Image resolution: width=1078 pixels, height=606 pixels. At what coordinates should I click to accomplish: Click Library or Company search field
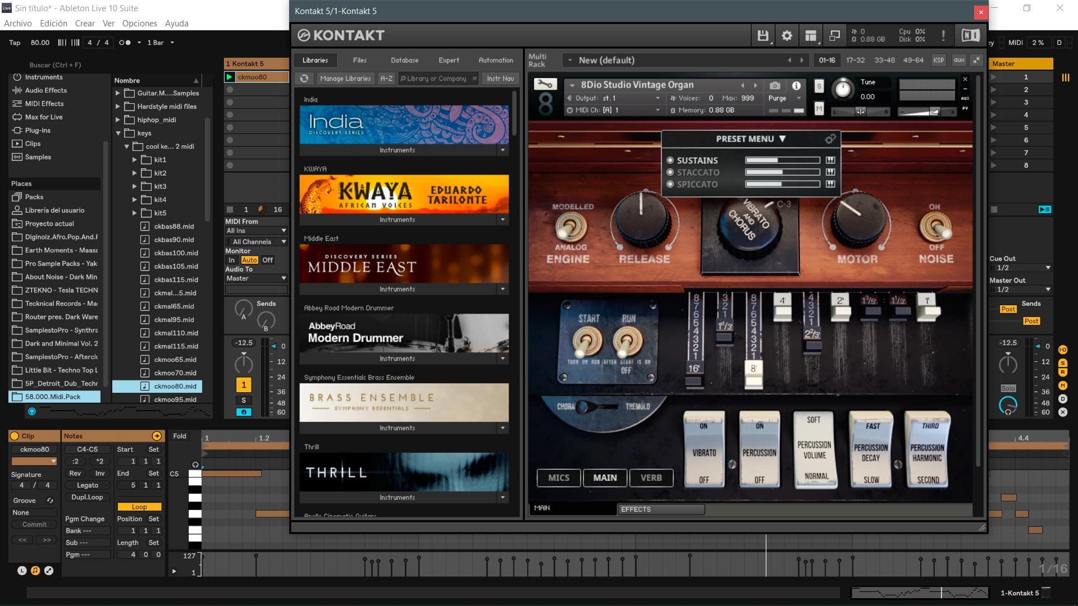coord(437,79)
